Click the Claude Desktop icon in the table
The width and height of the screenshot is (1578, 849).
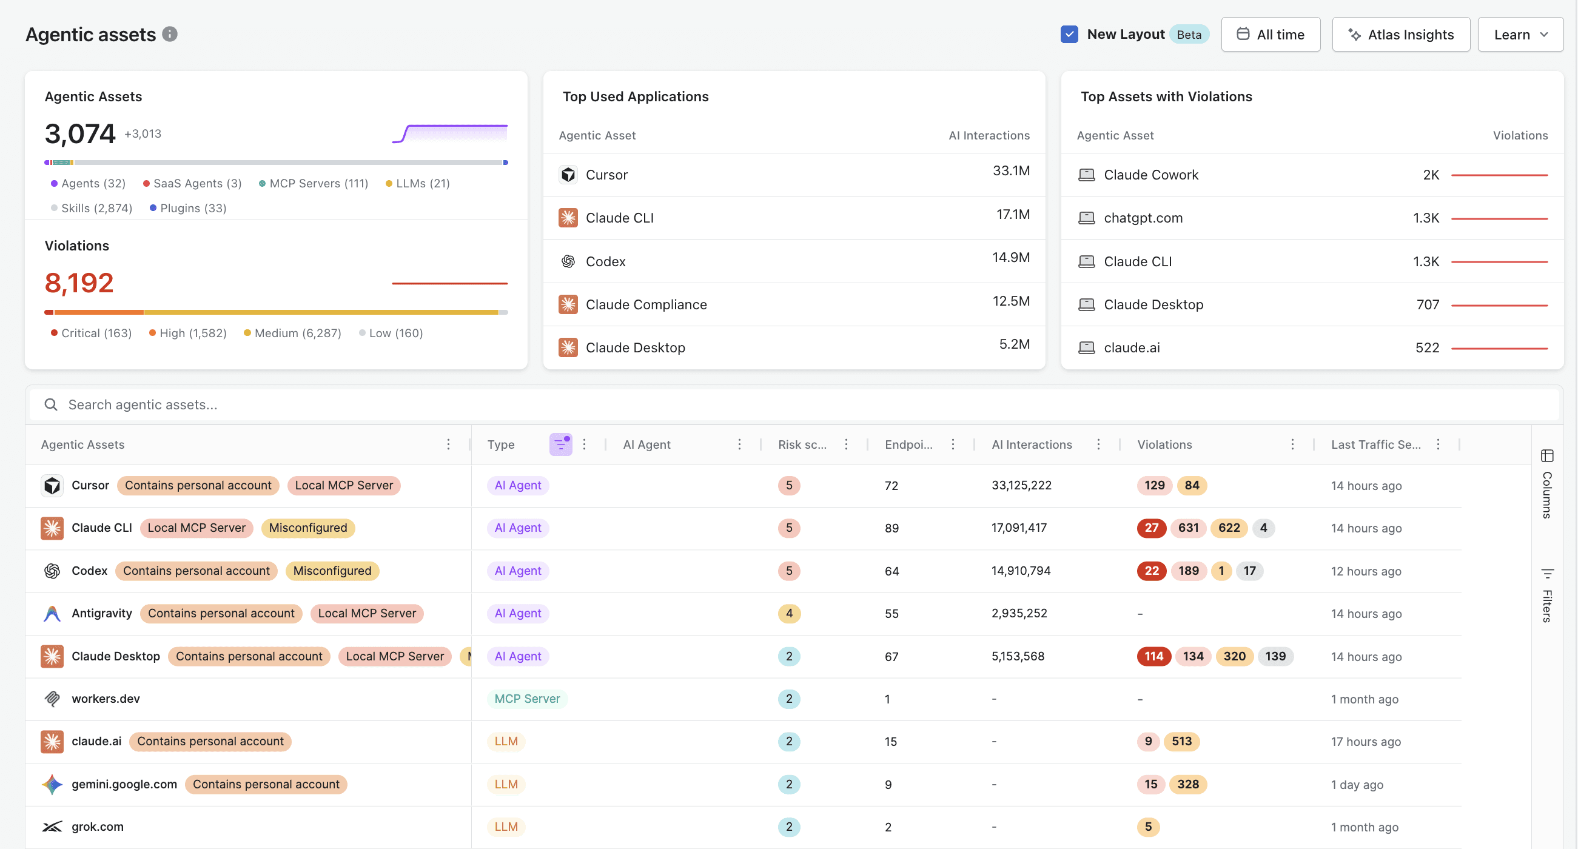click(x=52, y=656)
